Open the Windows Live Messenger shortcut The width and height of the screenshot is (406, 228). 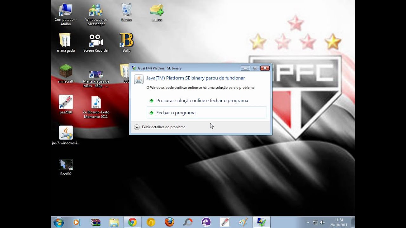[96, 15]
